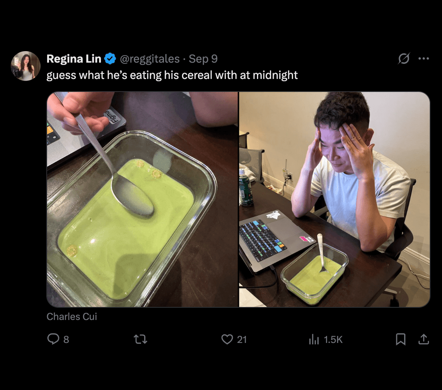The height and width of the screenshot is (390, 442).
Task: Click the Sep 9 timestamp
Action: coord(203,59)
